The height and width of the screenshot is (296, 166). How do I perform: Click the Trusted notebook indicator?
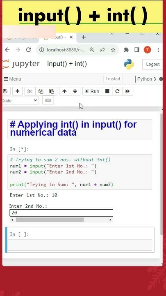(x=113, y=79)
